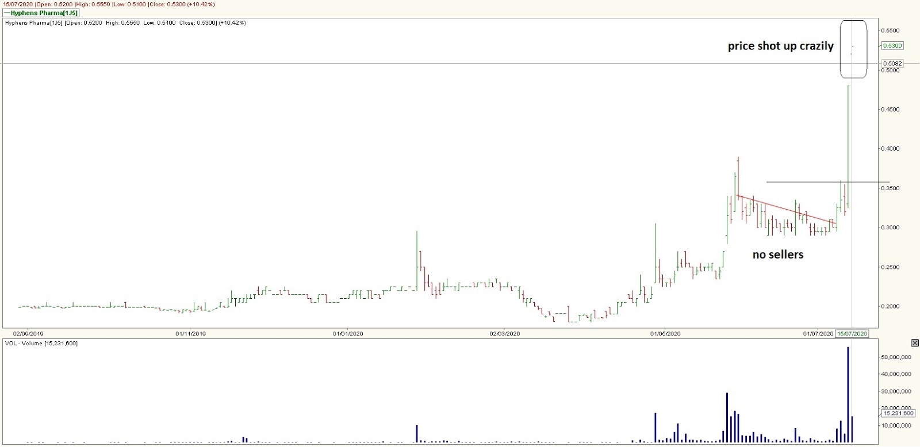The height and width of the screenshot is (447, 920).
Task: Click the 01/11/2019 date axis label
Action: pyautogui.click(x=190, y=333)
